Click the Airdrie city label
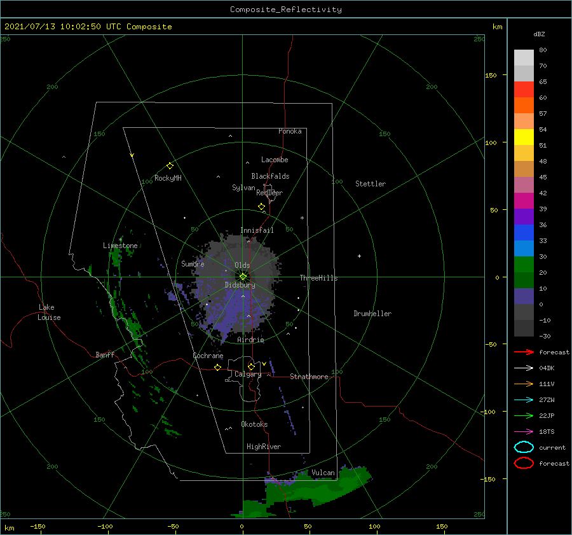 [250, 340]
